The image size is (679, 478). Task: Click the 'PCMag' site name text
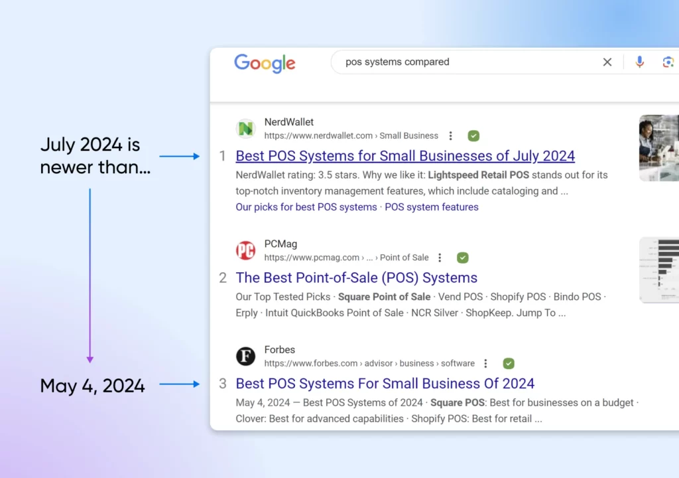coord(280,244)
